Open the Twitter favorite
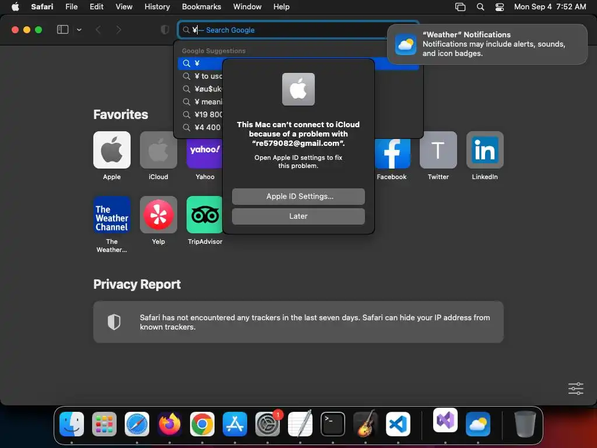The height and width of the screenshot is (448, 597). pos(438,150)
